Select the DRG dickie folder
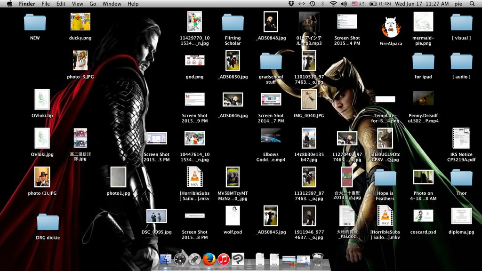 point(48,226)
